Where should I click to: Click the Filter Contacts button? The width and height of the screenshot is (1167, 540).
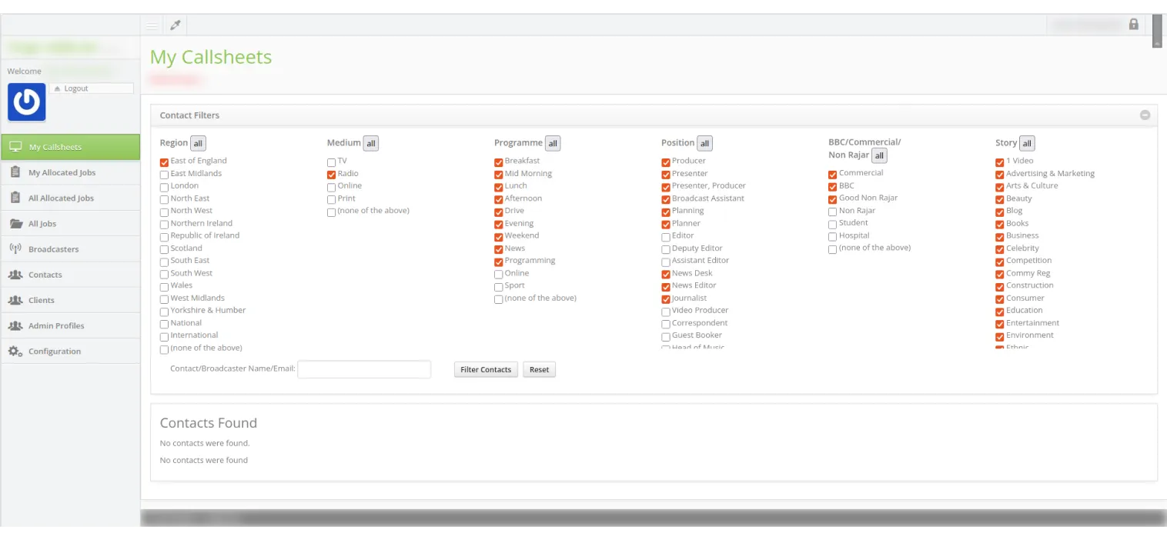486,369
